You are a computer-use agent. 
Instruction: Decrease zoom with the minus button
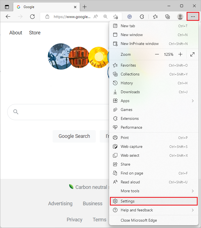tap(157, 54)
